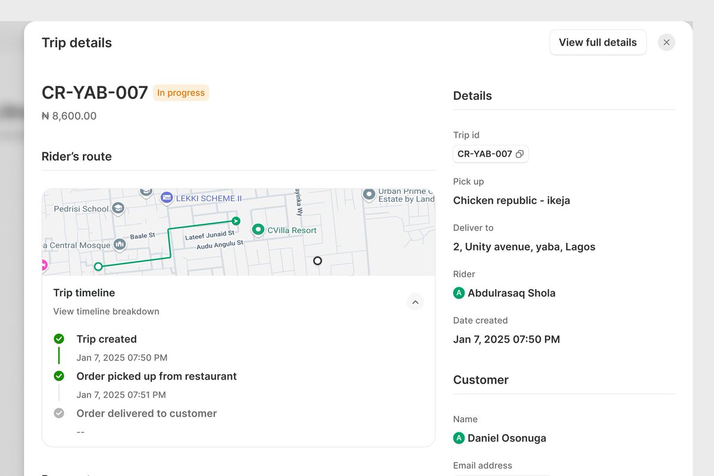Click the Rider's route heading

(77, 156)
